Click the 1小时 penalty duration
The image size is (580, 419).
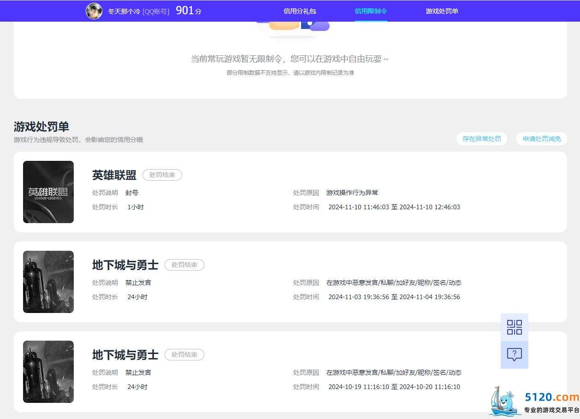point(136,207)
